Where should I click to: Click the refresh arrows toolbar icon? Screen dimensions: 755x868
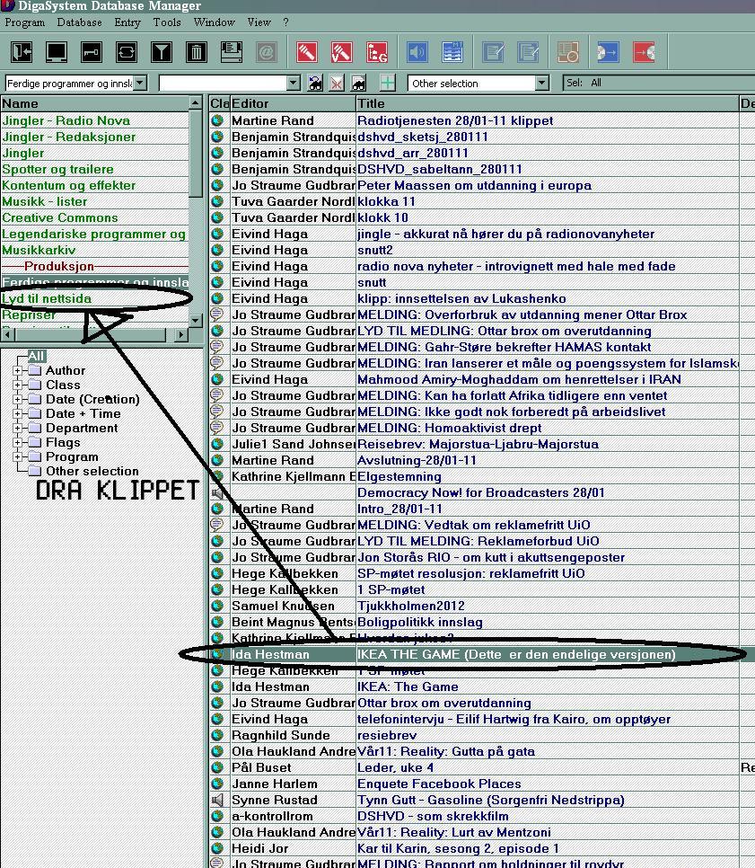126,52
